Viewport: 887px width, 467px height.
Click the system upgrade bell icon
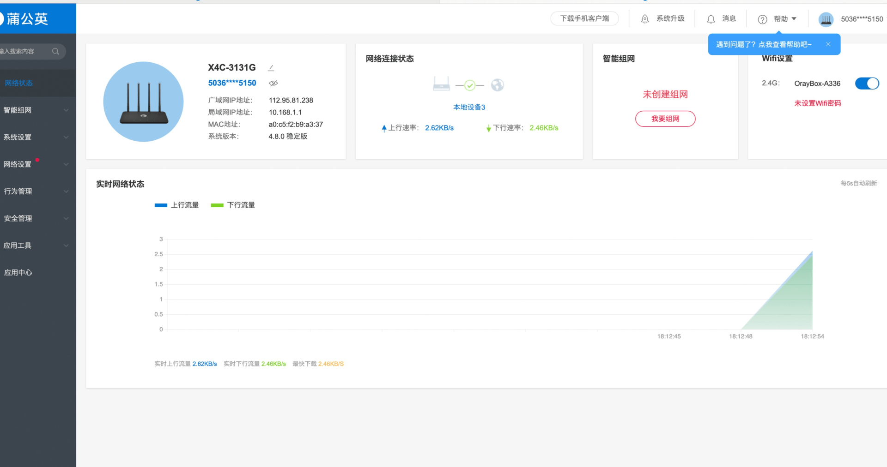(x=645, y=19)
